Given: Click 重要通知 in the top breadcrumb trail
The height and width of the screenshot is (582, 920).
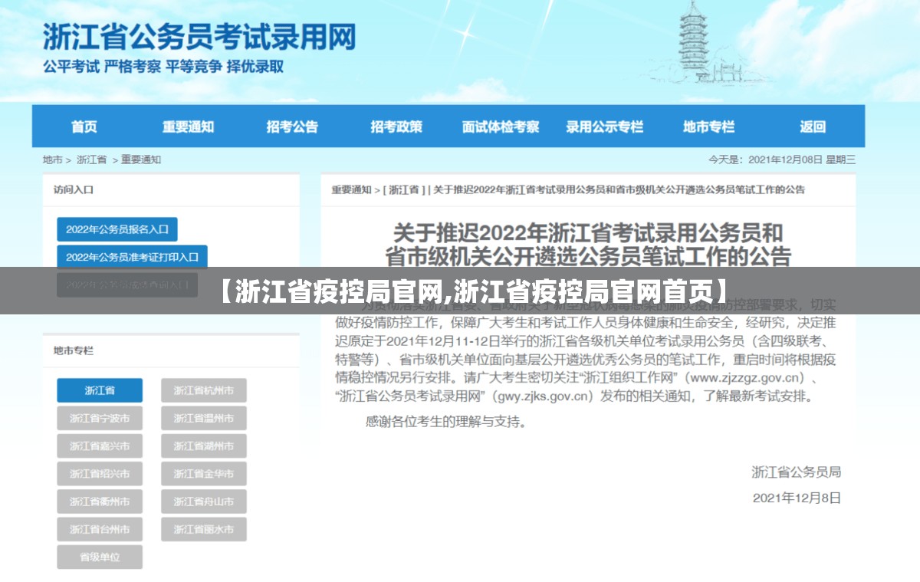Looking at the screenshot, I should click(x=141, y=159).
